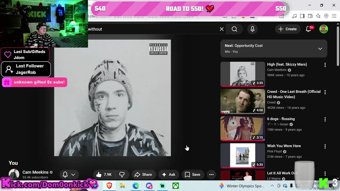Screen dimensions: 340x191
Task: Toggle the Brave sidebar panel icon
Action: (302, 16)
